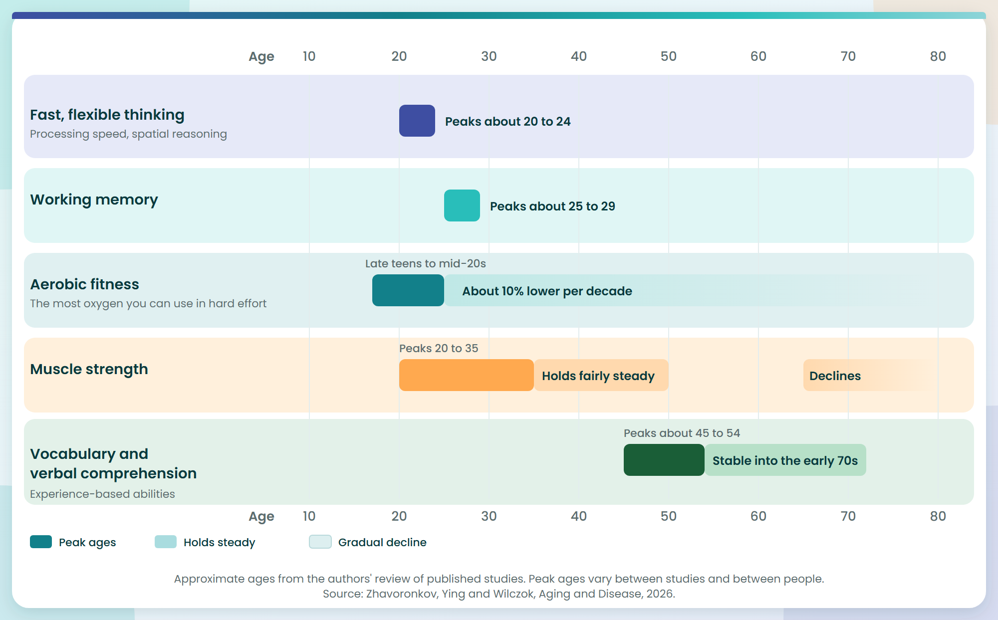Viewport: 998px width, 620px height.
Task: Click the top axis tick label 50
Action: coord(669,56)
